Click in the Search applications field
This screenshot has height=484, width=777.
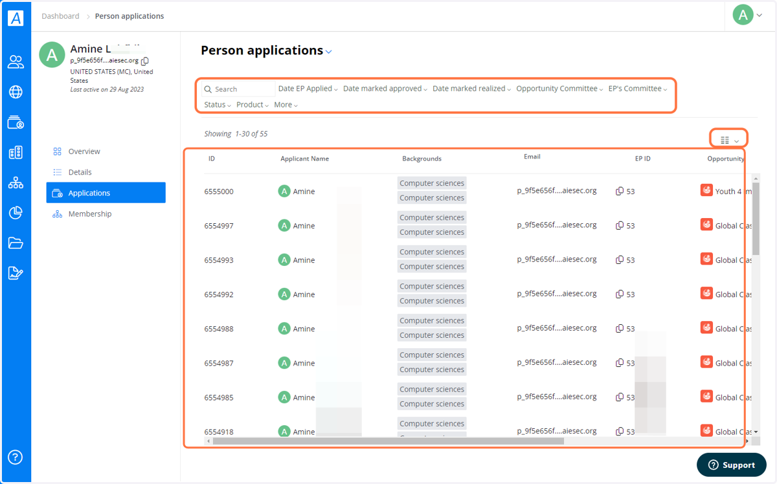tap(238, 89)
